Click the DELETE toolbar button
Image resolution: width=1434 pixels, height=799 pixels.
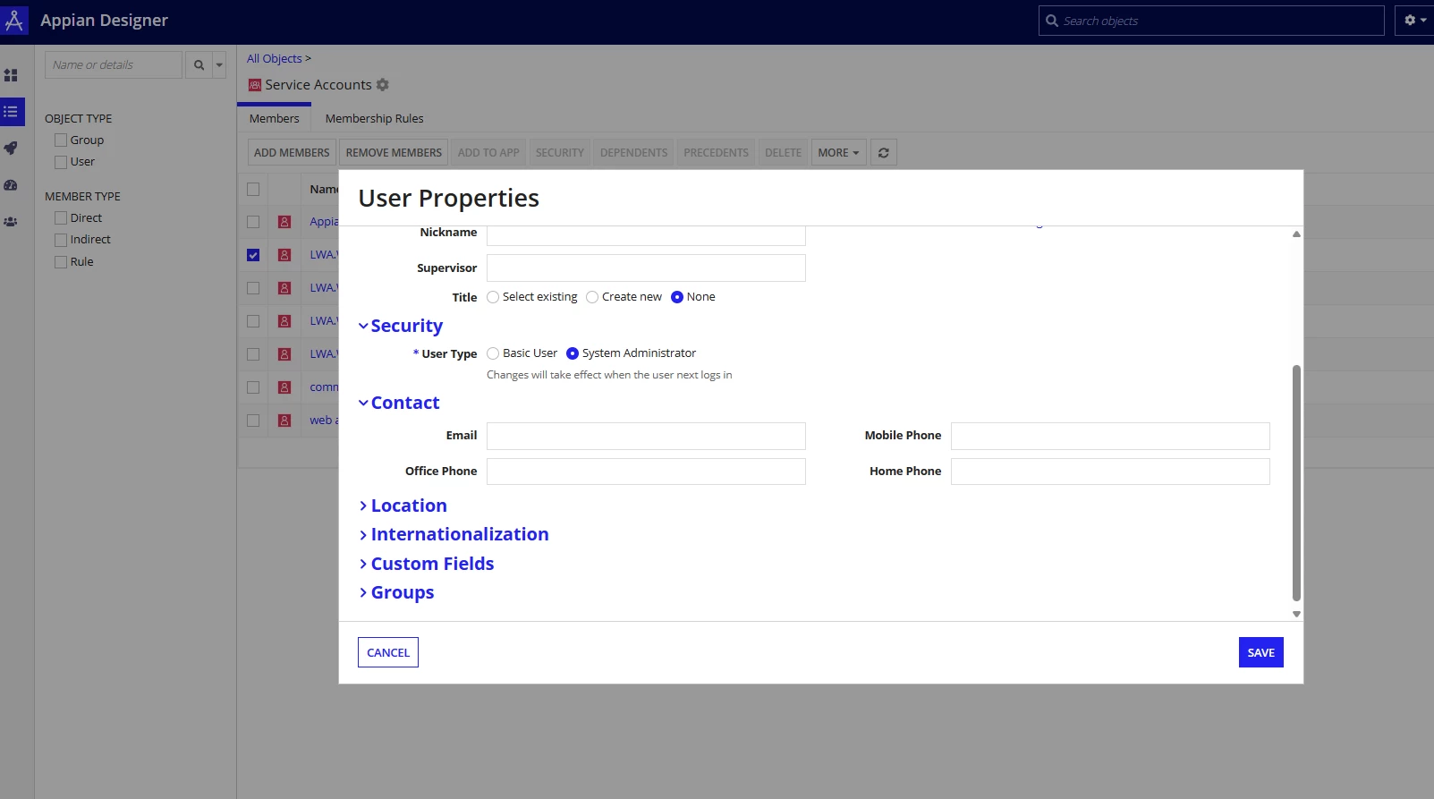point(784,152)
